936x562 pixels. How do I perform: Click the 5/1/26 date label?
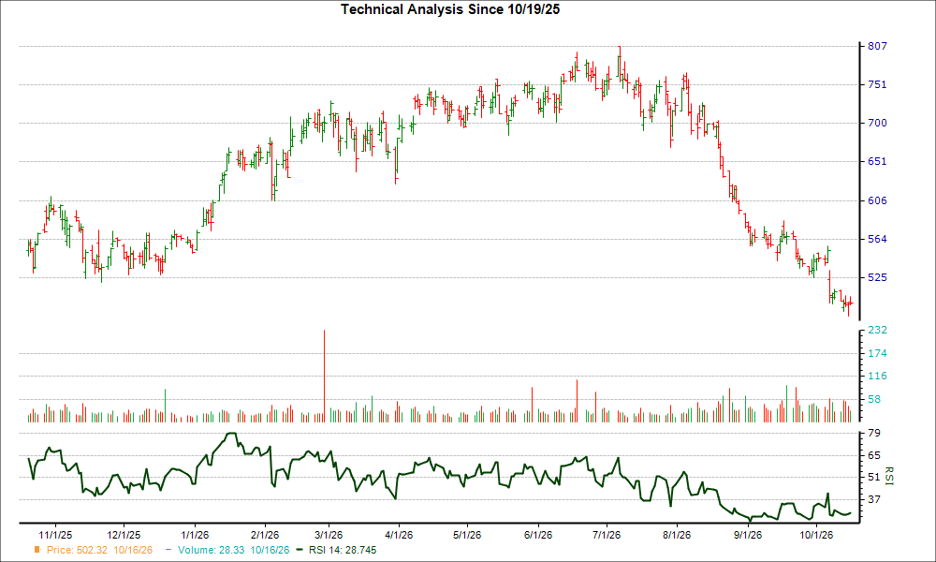[x=467, y=535]
